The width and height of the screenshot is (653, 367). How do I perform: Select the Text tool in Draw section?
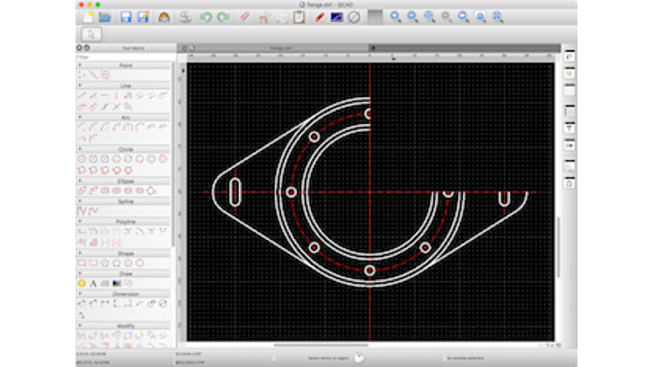tap(93, 283)
